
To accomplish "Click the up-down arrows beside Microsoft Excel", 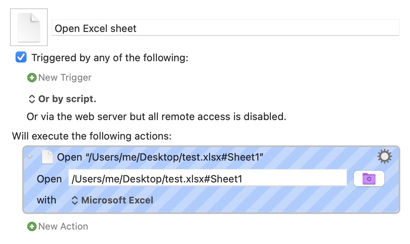I will (x=75, y=200).
